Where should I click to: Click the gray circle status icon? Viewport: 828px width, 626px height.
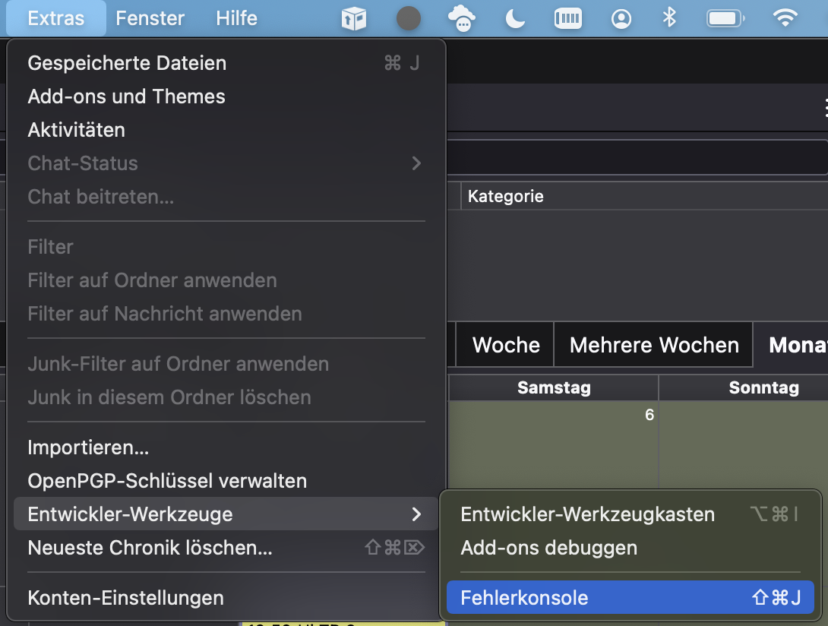click(409, 18)
